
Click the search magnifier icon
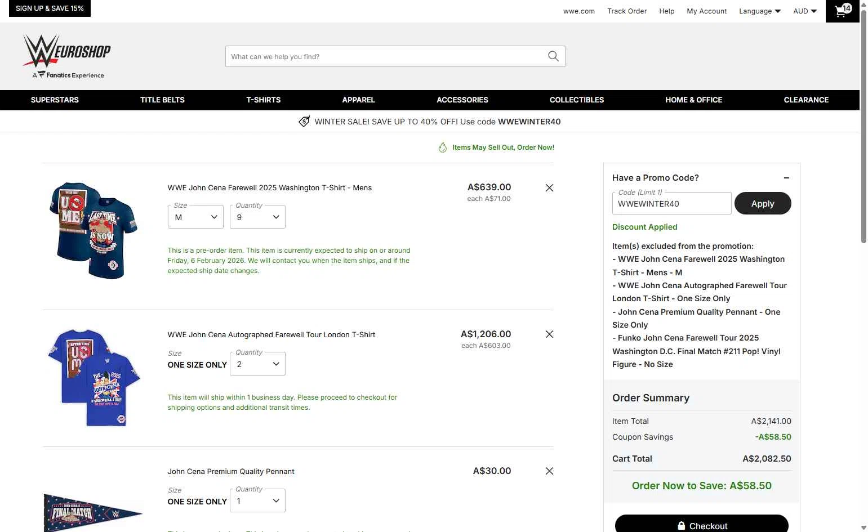click(x=553, y=56)
